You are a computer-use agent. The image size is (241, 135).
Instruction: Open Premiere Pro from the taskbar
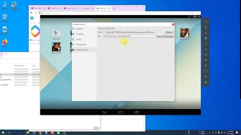coord(15,132)
